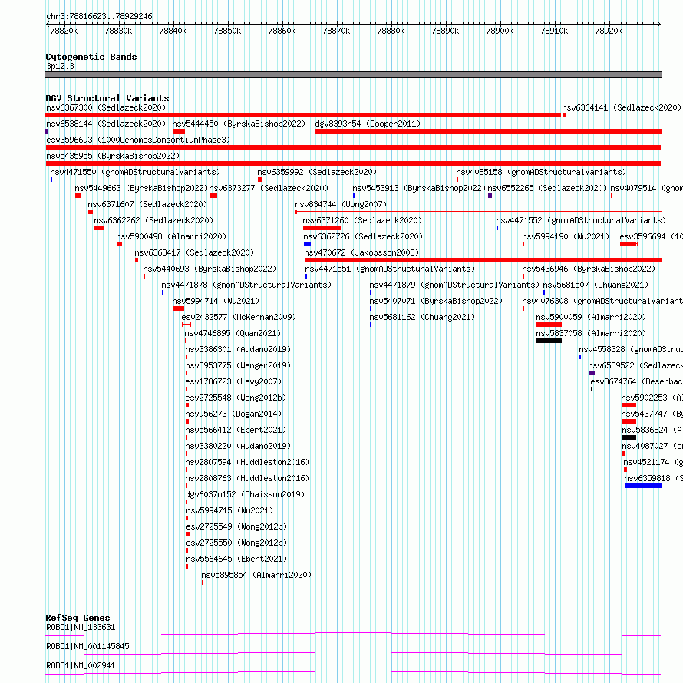Open nsv5895854 (Almarri2020) variant
683x683 pixels.
pos(256,575)
